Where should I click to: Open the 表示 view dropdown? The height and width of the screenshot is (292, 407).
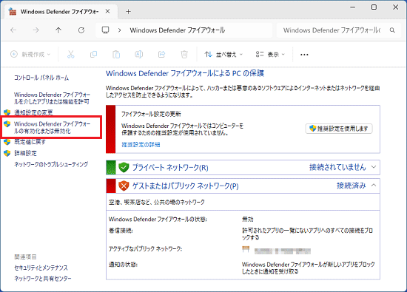click(x=270, y=54)
